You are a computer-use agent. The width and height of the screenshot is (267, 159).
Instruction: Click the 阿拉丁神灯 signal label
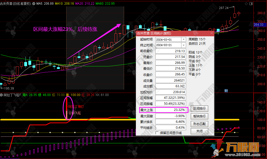click(x=76, y=107)
